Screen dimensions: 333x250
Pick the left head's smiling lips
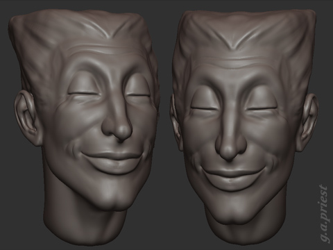tap(111, 162)
